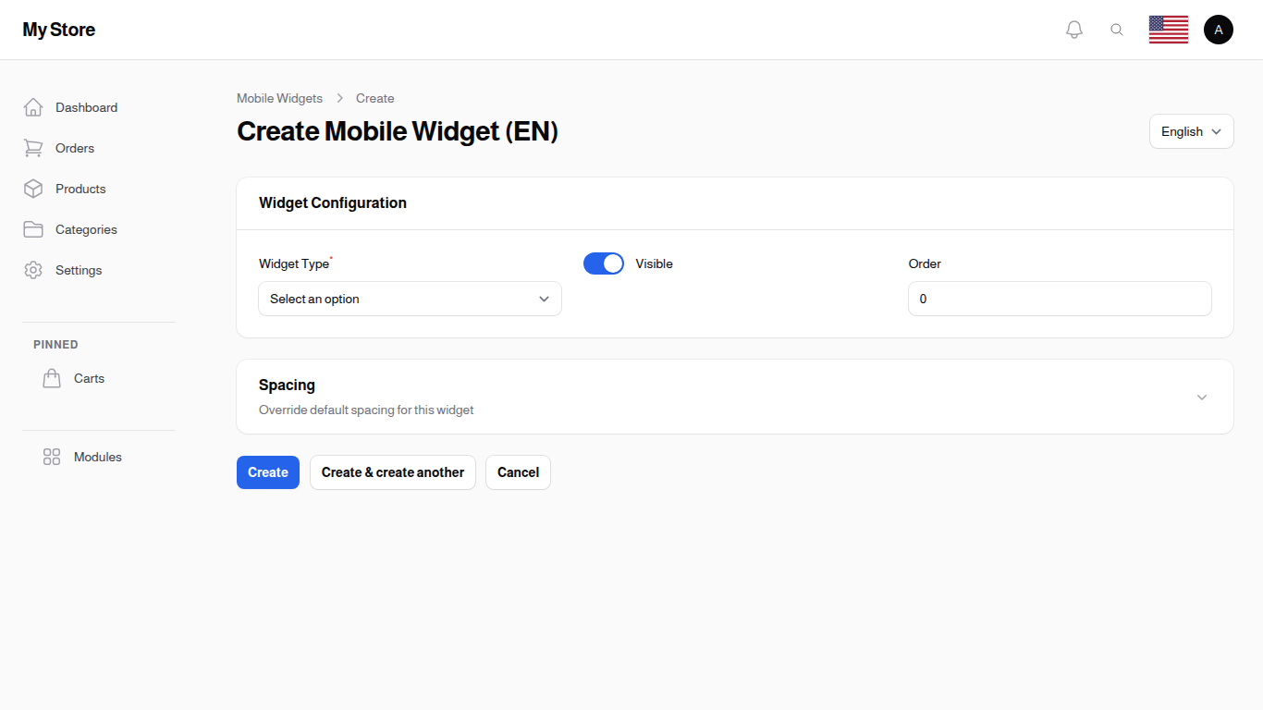Open the Widget Type dropdown
The width and height of the screenshot is (1263, 710).
(x=410, y=299)
